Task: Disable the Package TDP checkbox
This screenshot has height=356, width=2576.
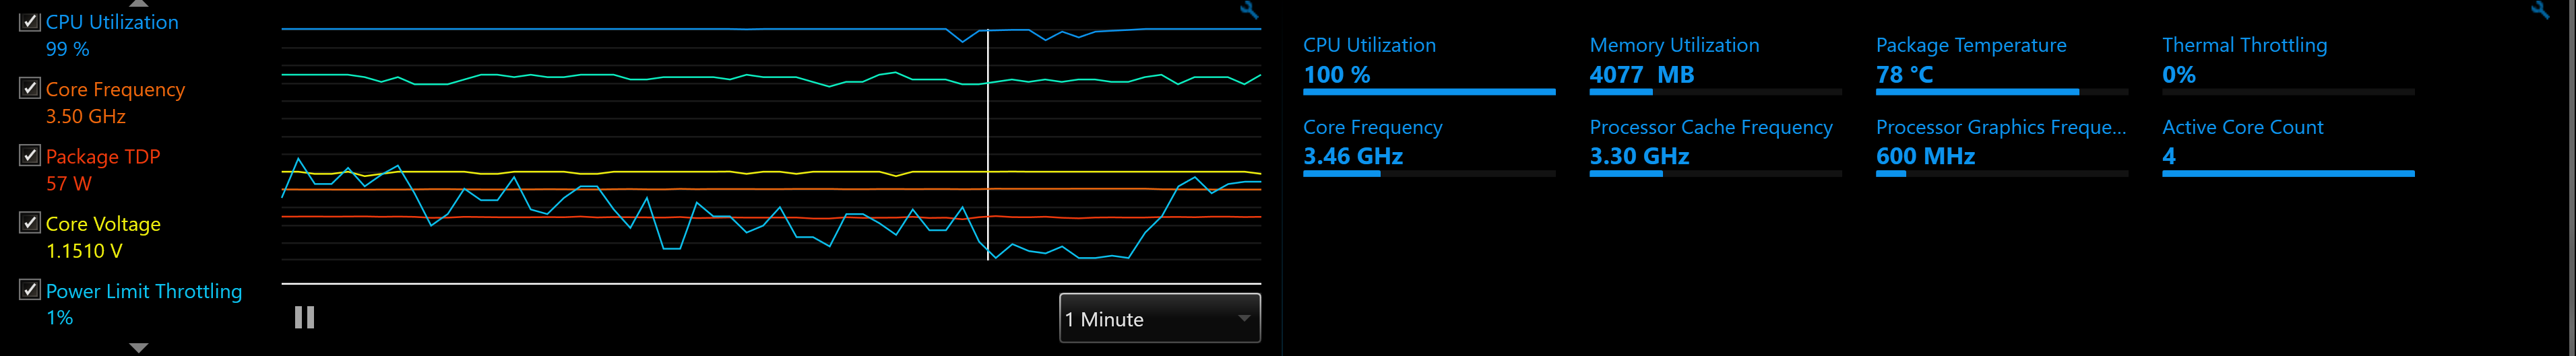Action: (30, 155)
